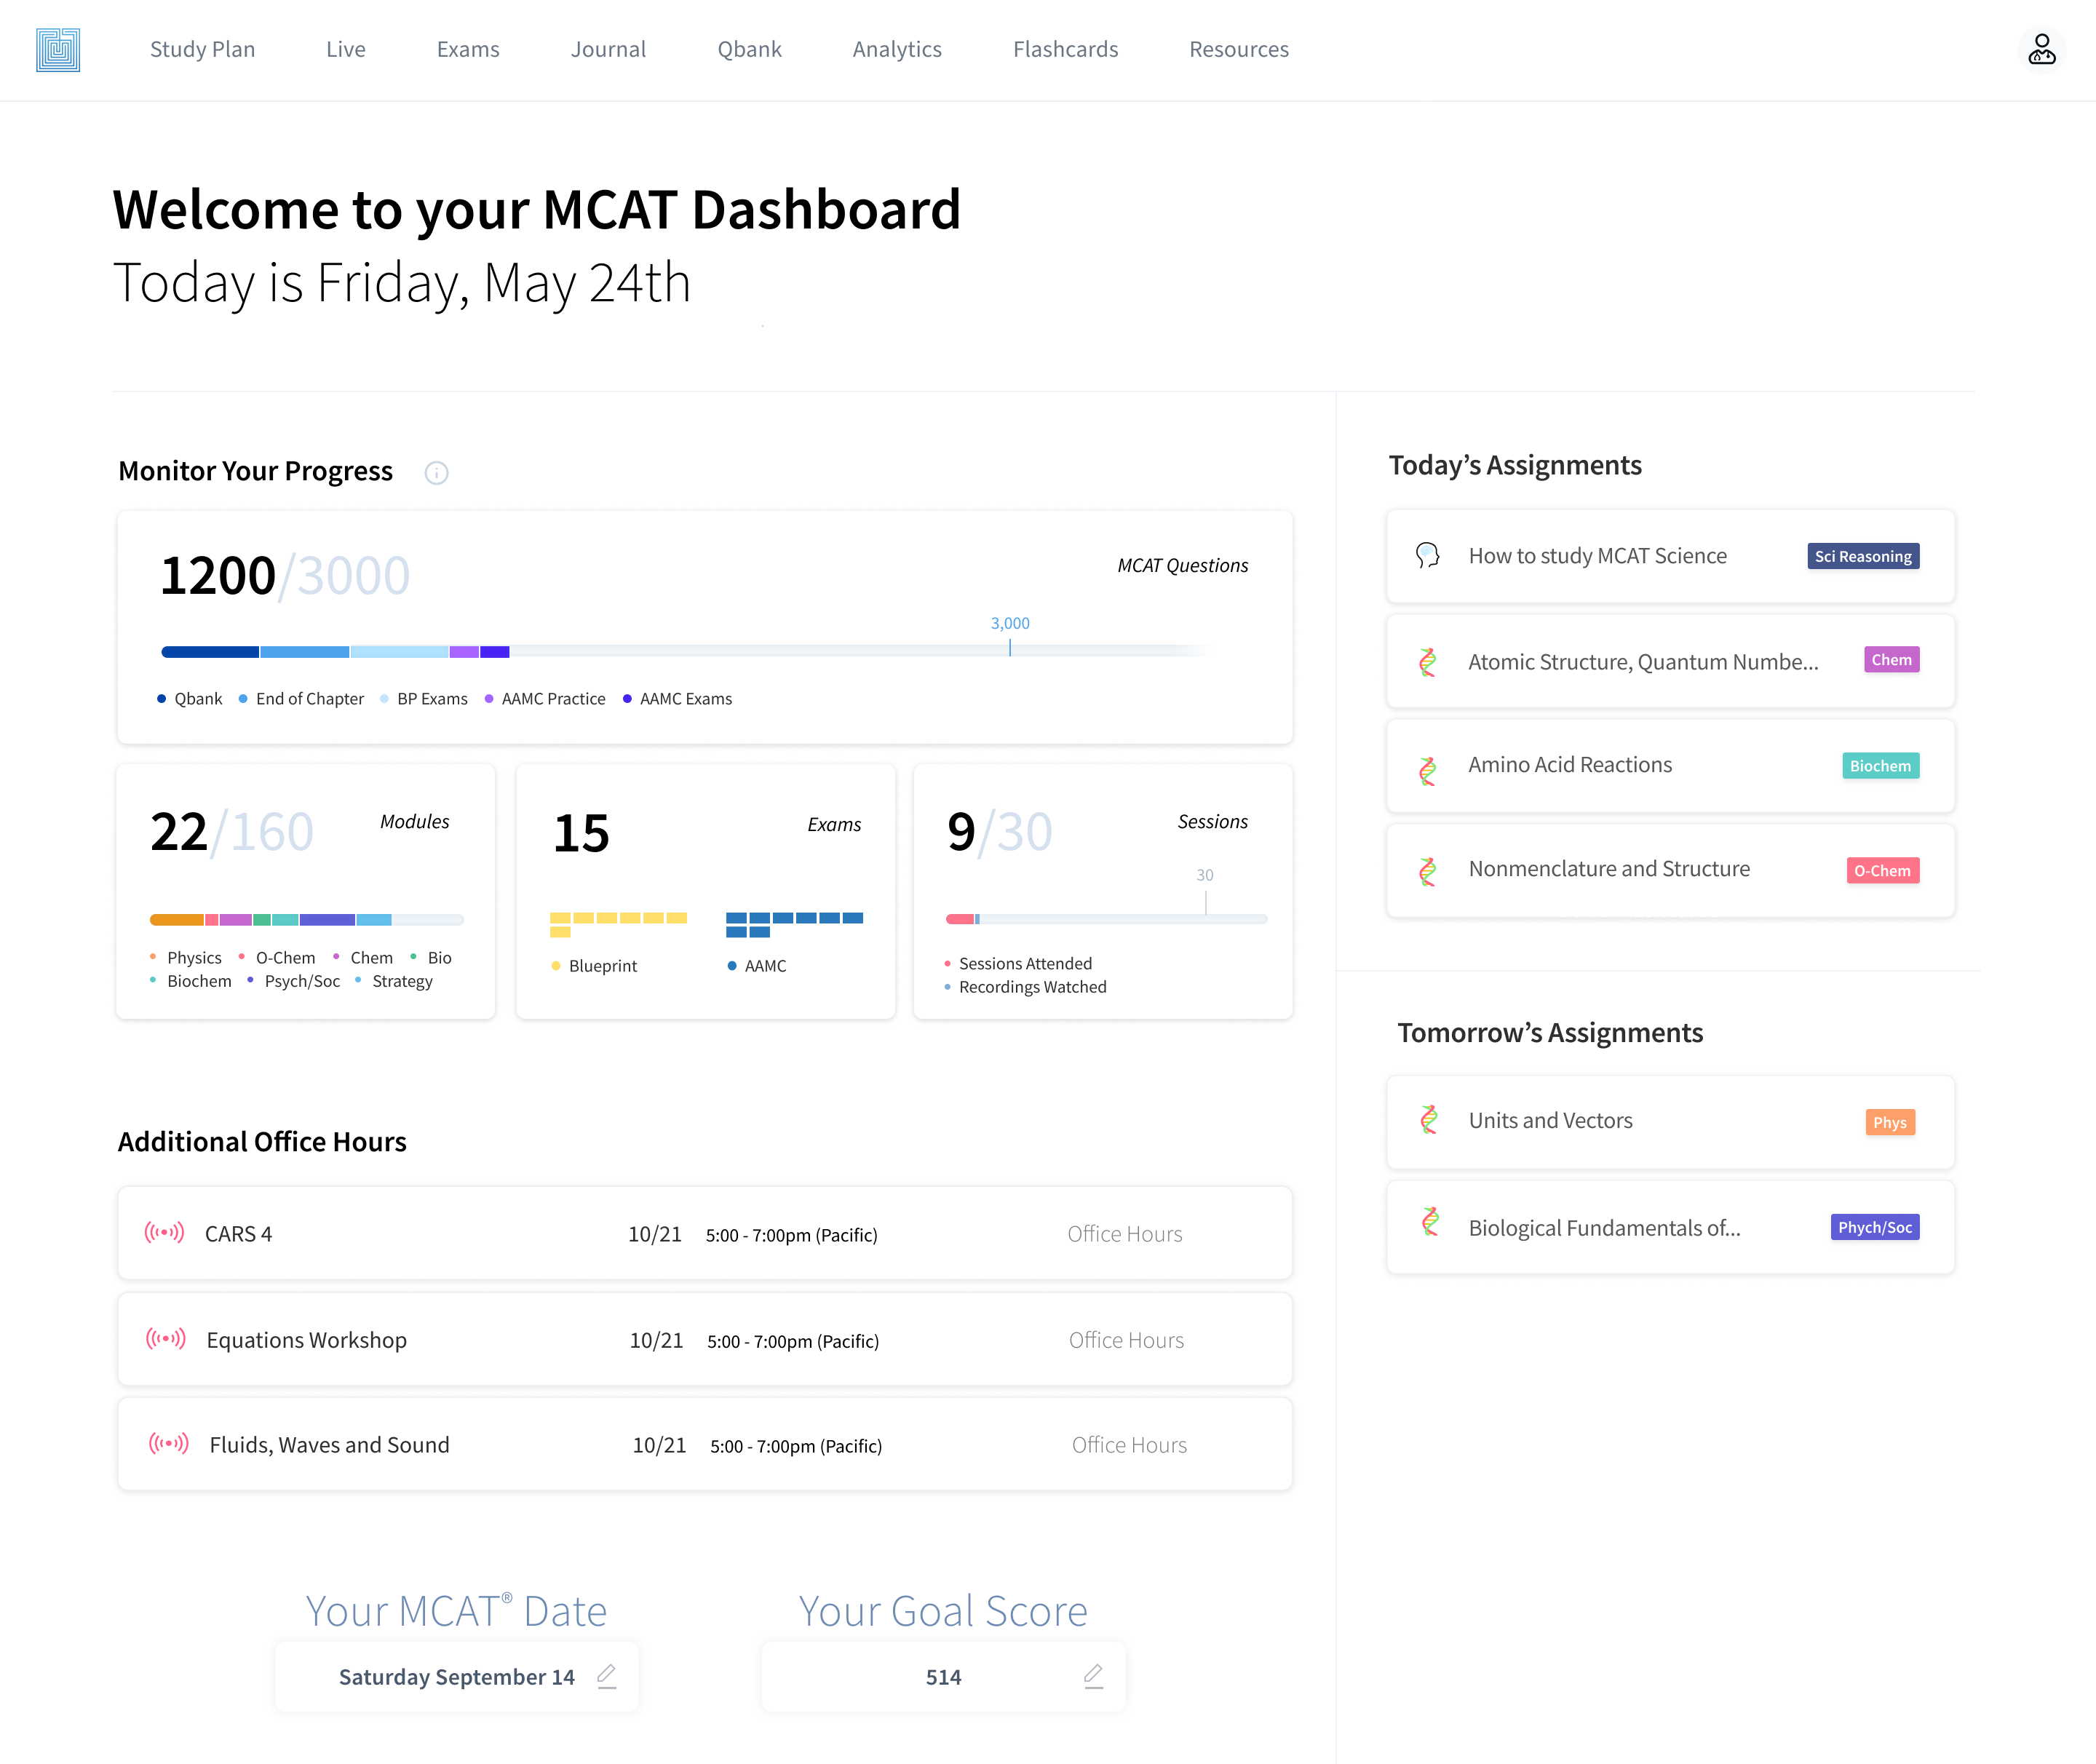The width and height of the screenshot is (2096, 1764).
Task: Go to Flashcards in the top navigation
Action: [x=1065, y=49]
